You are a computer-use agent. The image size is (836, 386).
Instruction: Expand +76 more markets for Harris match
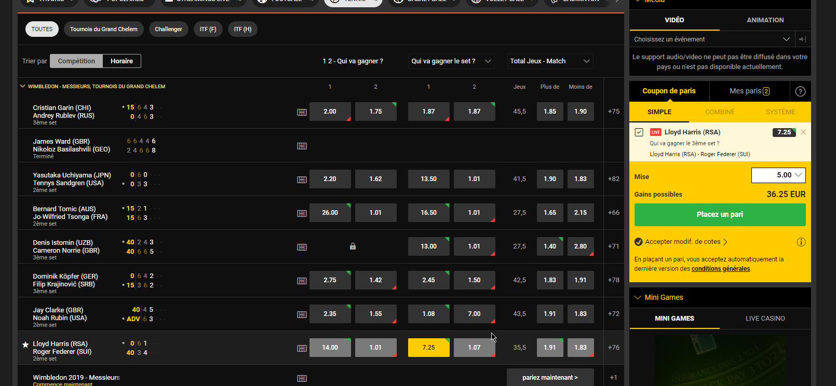point(614,348)
